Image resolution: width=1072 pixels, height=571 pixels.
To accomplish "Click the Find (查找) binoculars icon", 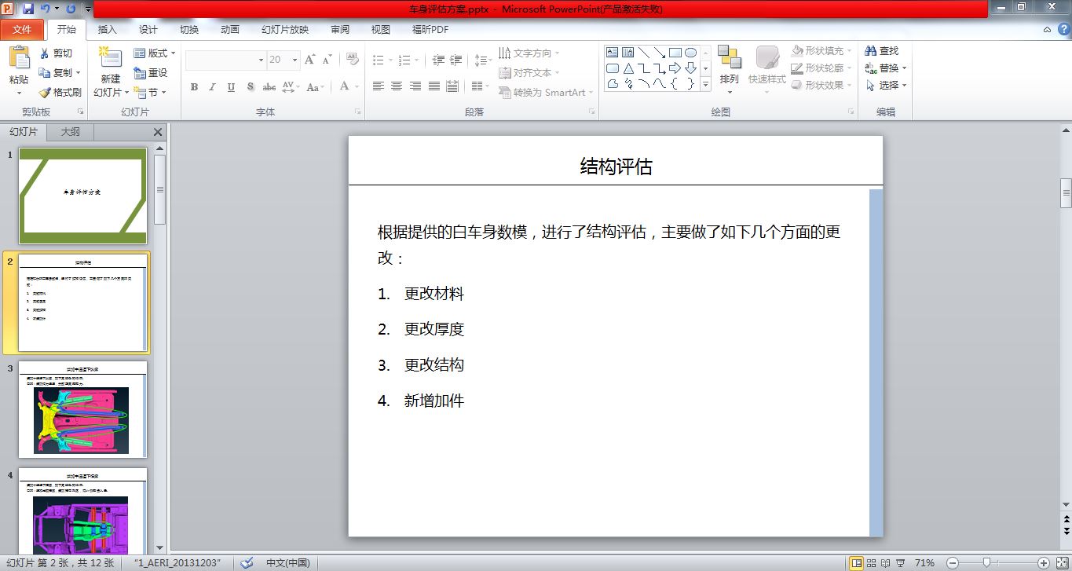I will click(x=870, y=51).
